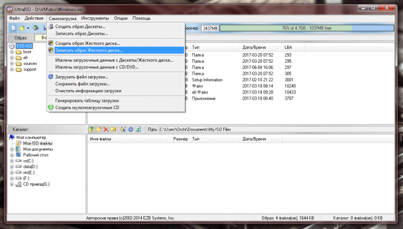This screenshot has height=229, width=403.
Task: Sort by Имя файла column header
Action: tap(124, 139)
